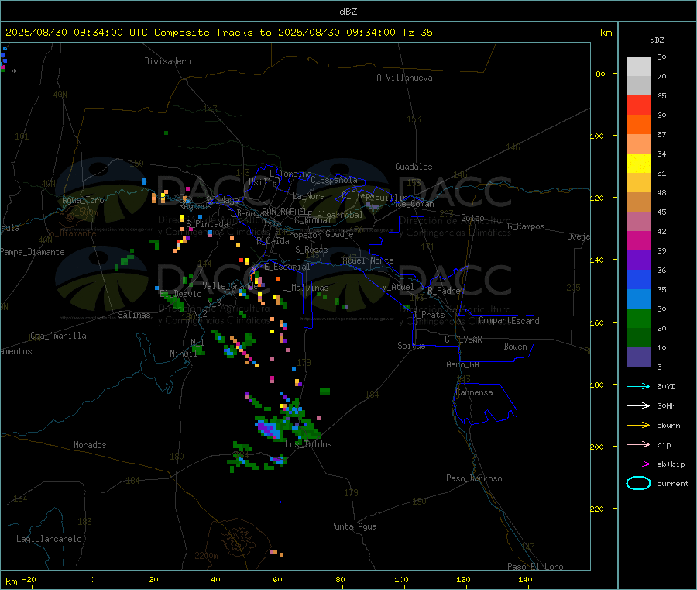Click the Lag.Llancanelo map label

click(x=50, y=539)
